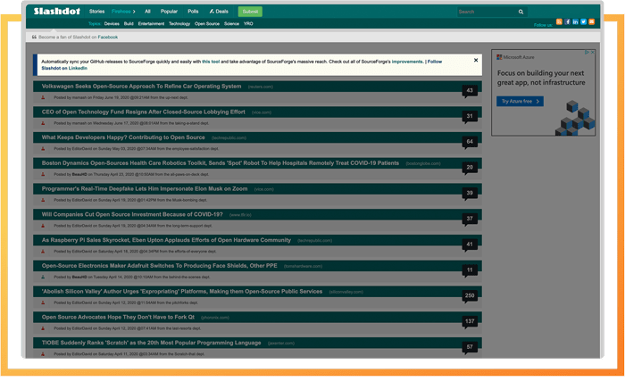Screen dimensions: 625x381
Task: Select the Build topic
Action: [x=129, y=24]
